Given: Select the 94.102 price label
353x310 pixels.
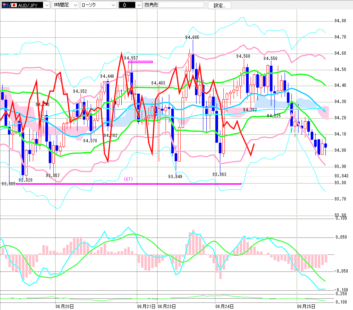Looking at the screenshot, I should coord(110,136).
